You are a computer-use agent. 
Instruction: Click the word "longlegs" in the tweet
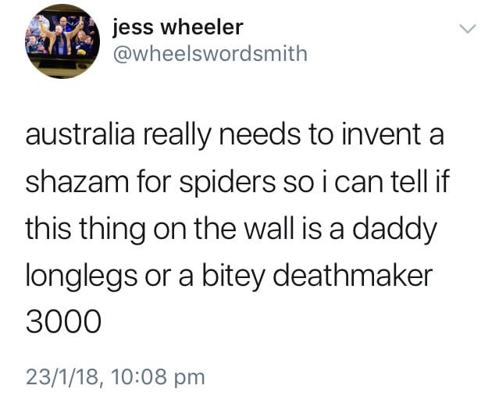click(x=81, y=277)
